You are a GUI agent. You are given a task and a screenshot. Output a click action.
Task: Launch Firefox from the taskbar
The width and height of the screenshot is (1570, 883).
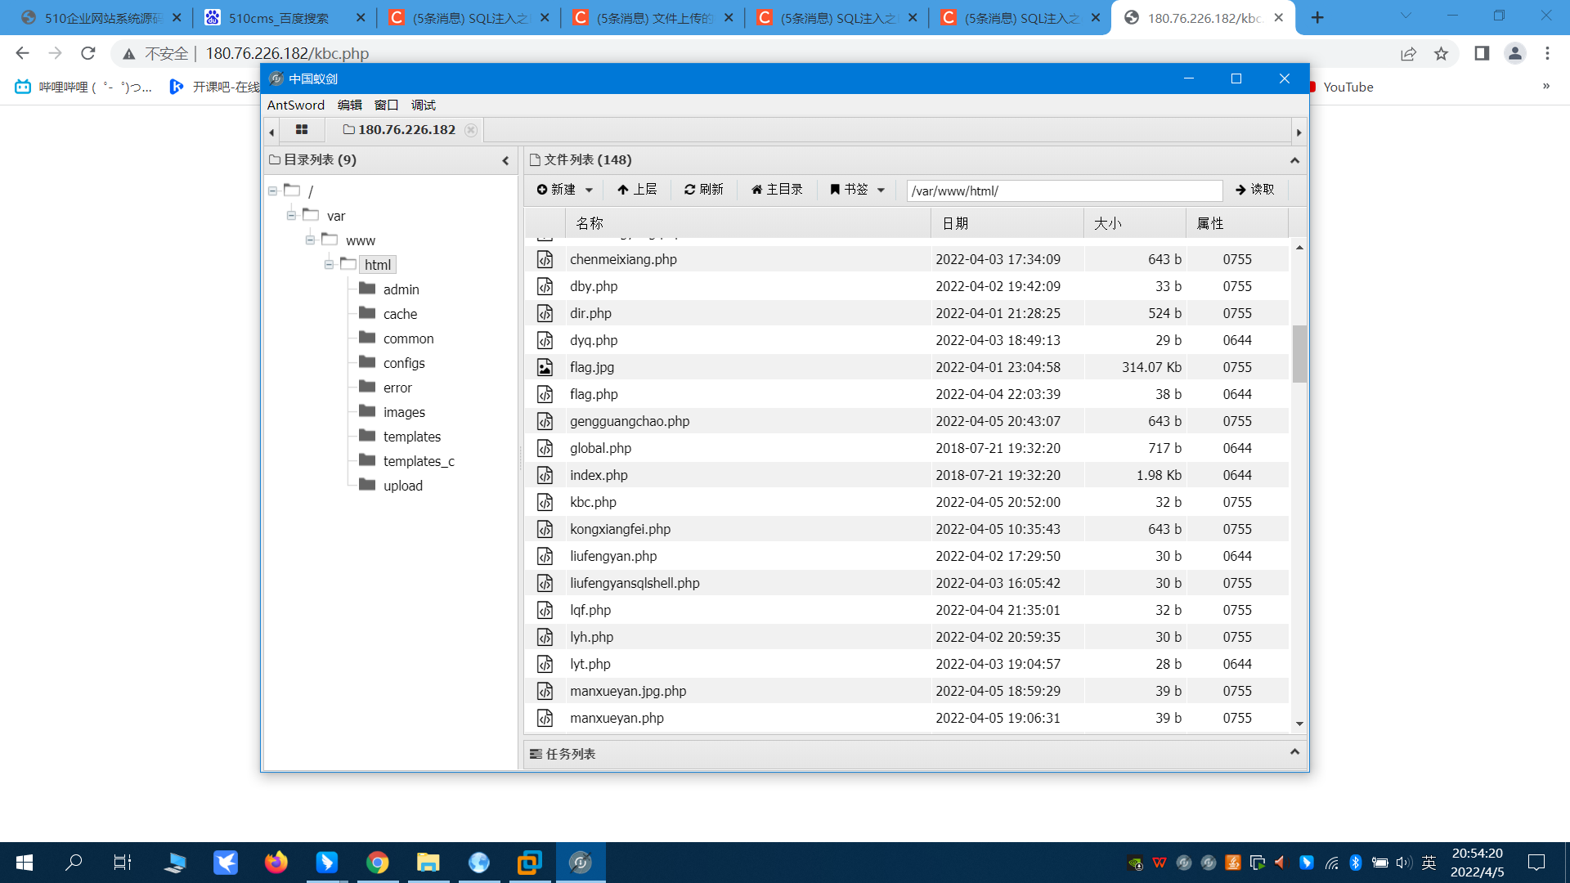(276, 862)
